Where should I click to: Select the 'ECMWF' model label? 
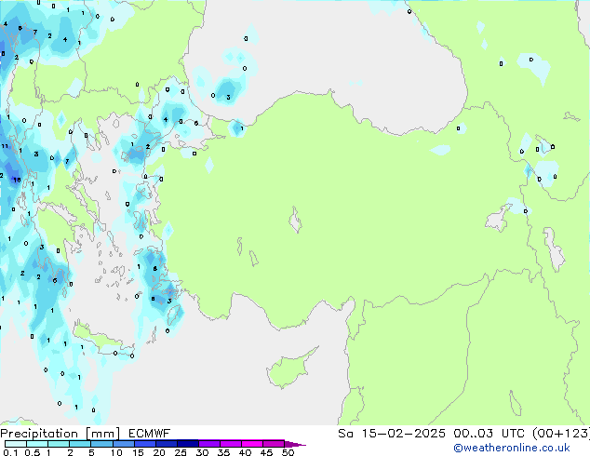point(150,434)
